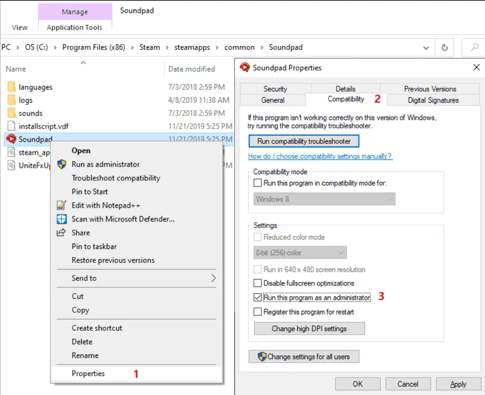The image size is (485, 395).
Task: Choose Create shortcut
Action: coord(136,328)
